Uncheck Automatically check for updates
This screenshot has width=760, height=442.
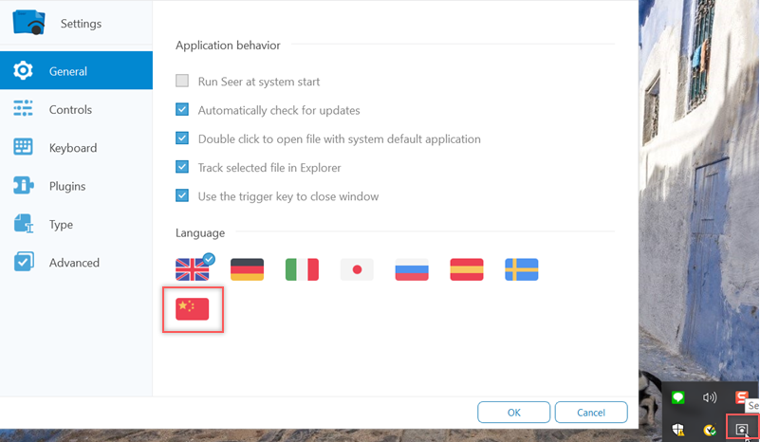coord(182,109)
